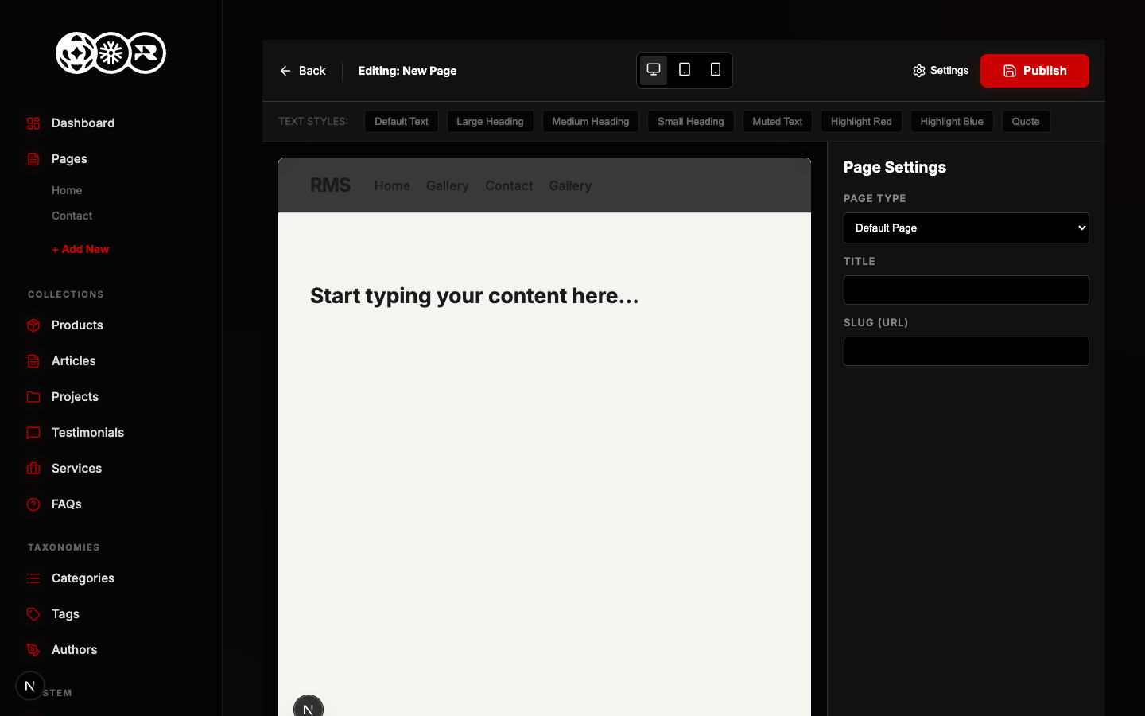The width and height of the screenshot is (1145, 716).
Task: Apply Default Text style
Action: coord(402,122)
